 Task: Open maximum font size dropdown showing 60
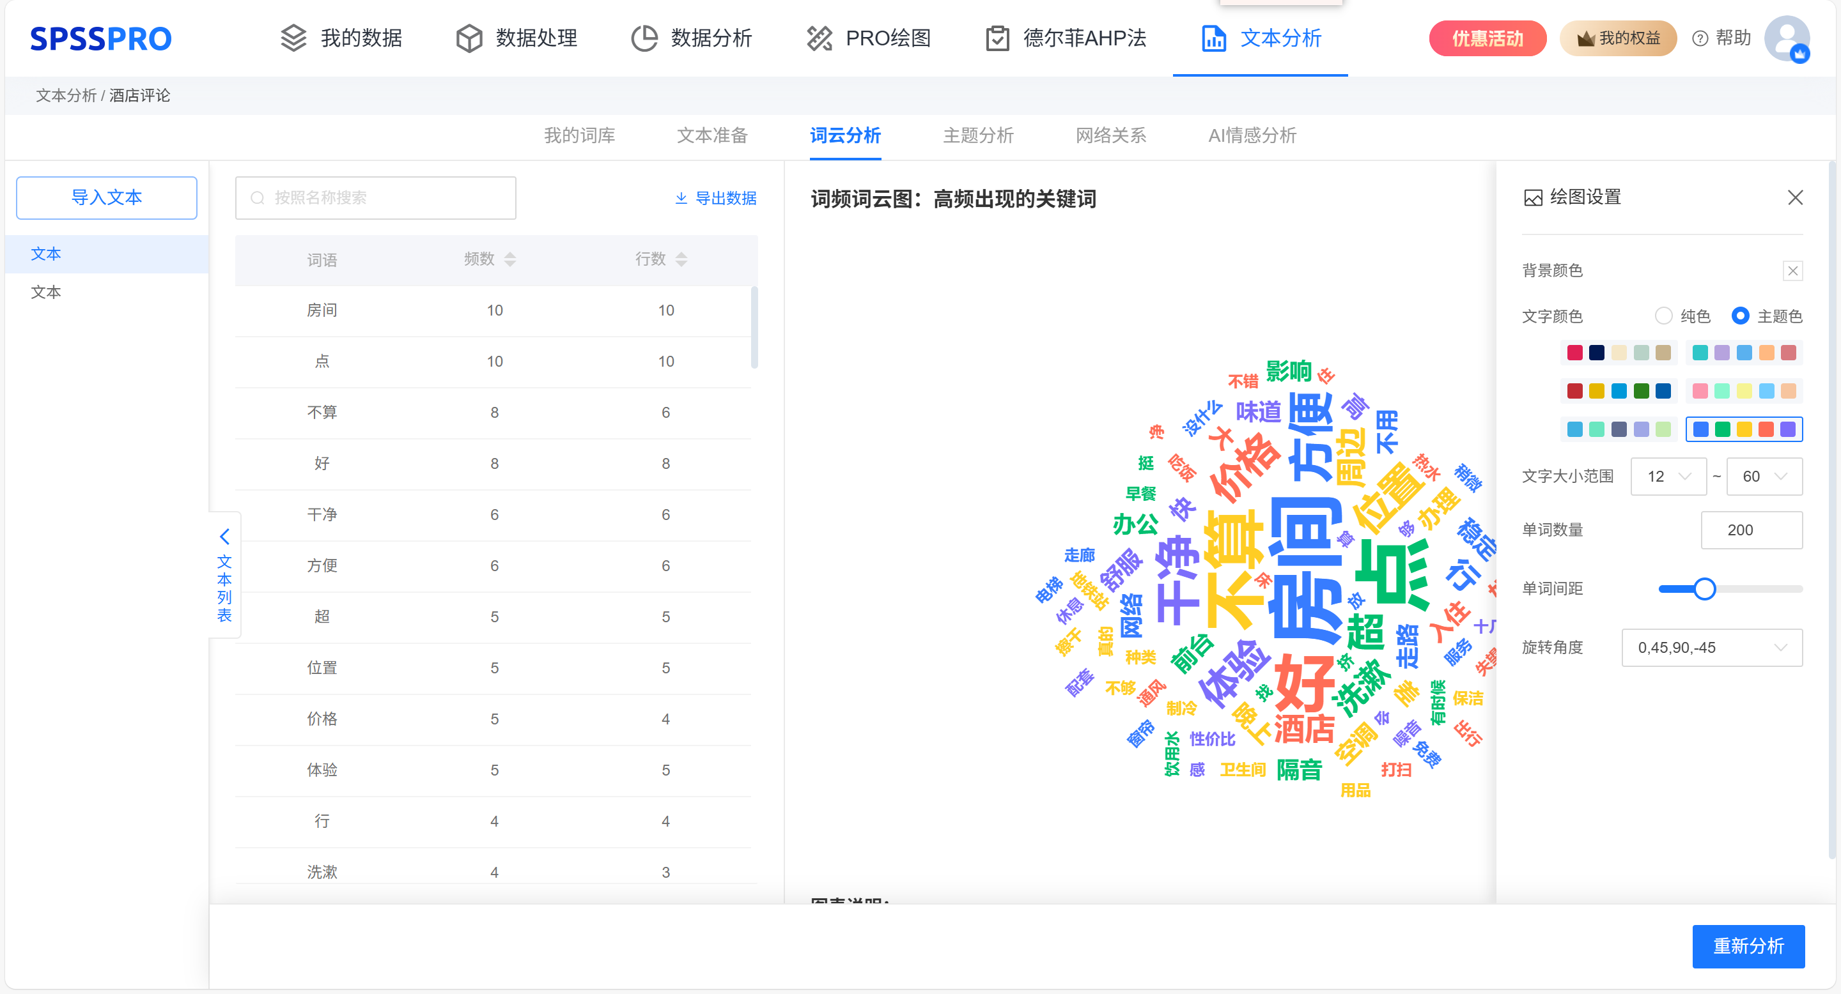click(x=1764, y=477)
